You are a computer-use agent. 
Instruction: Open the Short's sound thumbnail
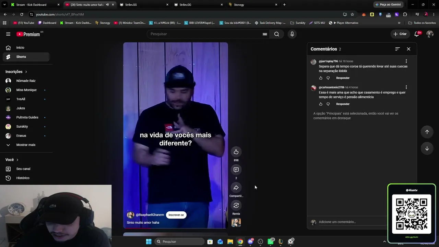(x=236, y=223)
